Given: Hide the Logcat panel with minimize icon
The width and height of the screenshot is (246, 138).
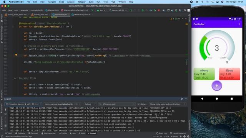Looking at the screenshot, I should [186, 99].
